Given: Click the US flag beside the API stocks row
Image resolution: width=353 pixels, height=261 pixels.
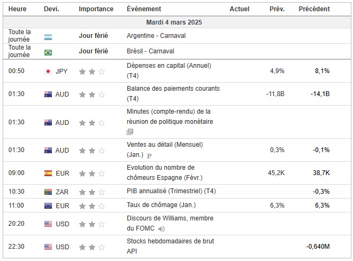Looking at the screenshot, I should coord(48,247).
